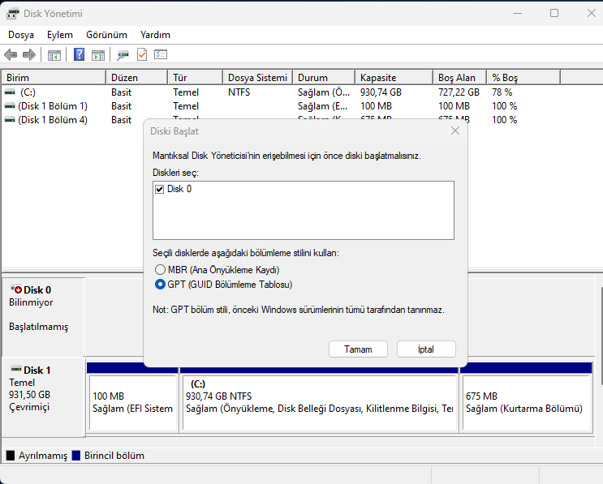Click the 727,22 GB free space cell

pyautogui.click(x=459, y=92)
